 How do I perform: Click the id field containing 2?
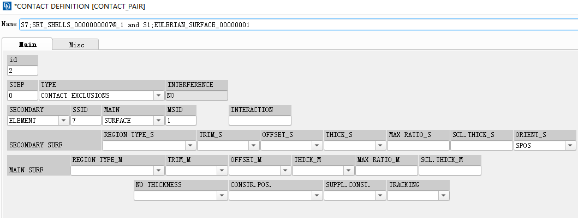point(22,71)
